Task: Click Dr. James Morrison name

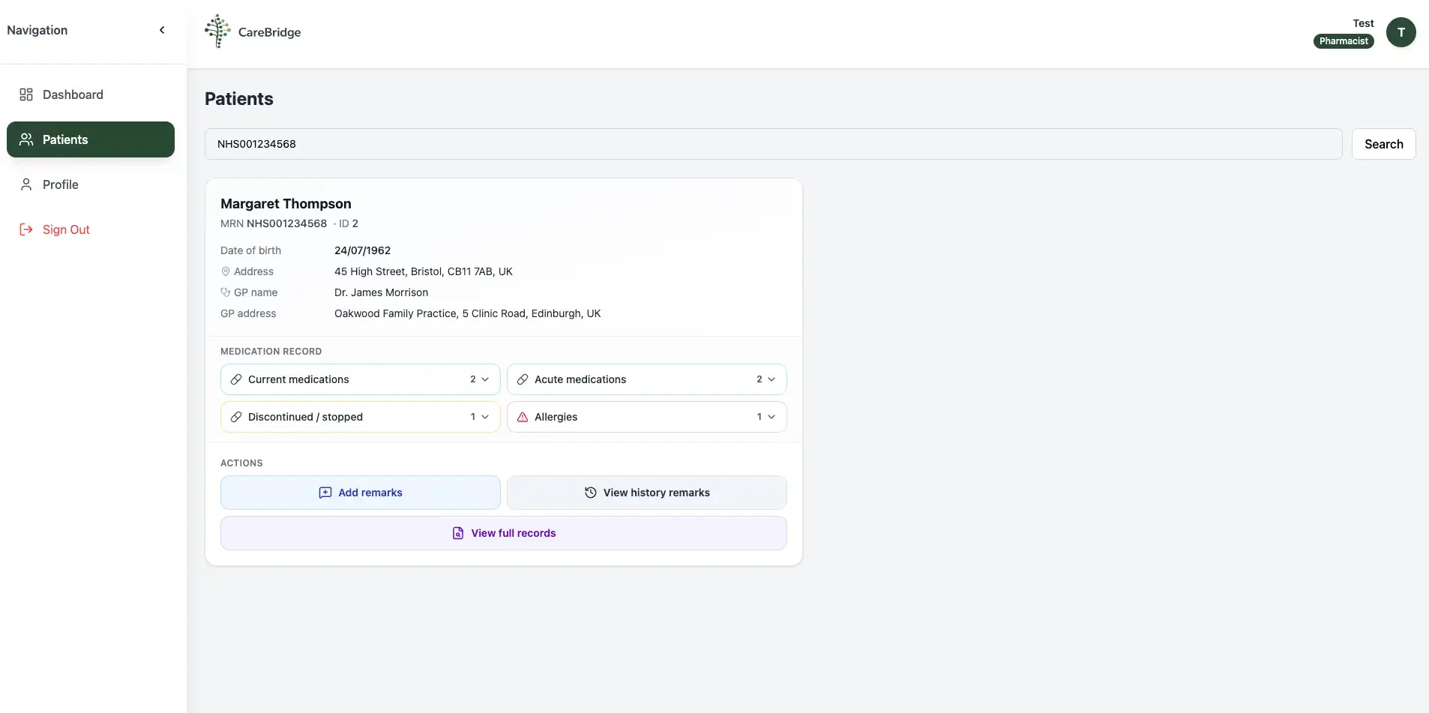Action: click(x=382, y=292)
